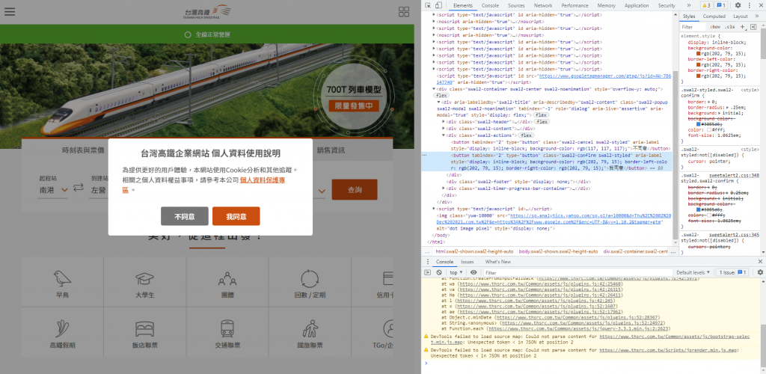Click border-right-color swatch in element.style
This screenshot has width=766, height=374.
[x=699, y=76]
